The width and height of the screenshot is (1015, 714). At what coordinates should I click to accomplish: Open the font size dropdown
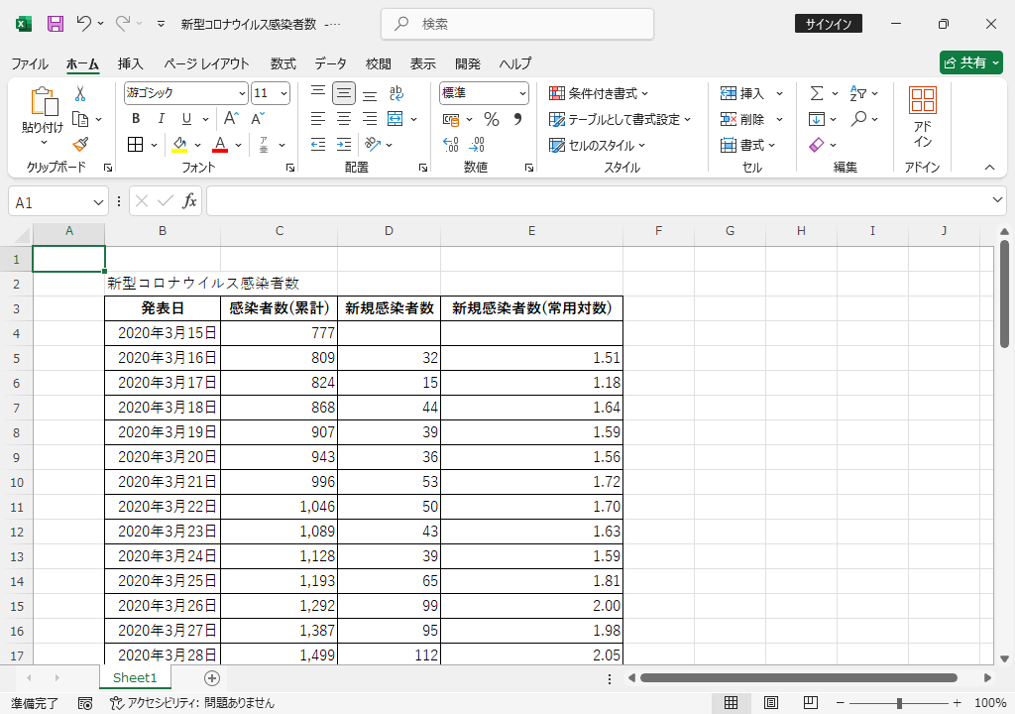[283, 94]
